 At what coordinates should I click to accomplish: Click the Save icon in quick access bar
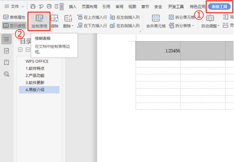point(33,6)
